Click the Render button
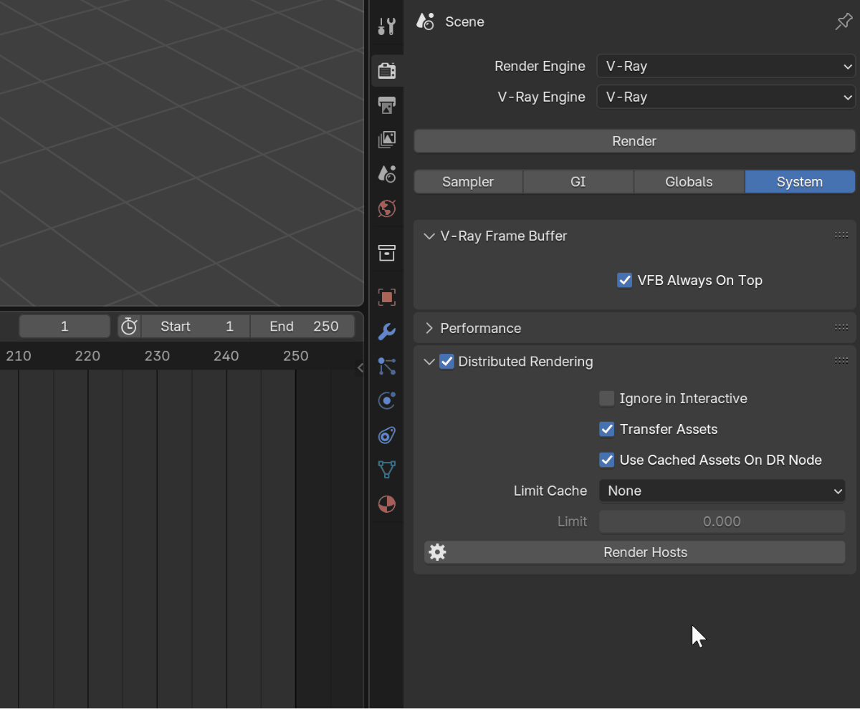860x709 pixels. pos(634,141)
